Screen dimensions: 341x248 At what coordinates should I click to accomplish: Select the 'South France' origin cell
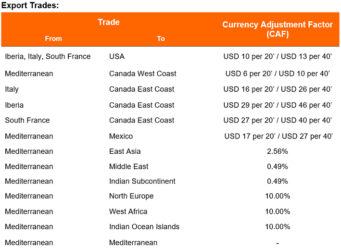27,120
